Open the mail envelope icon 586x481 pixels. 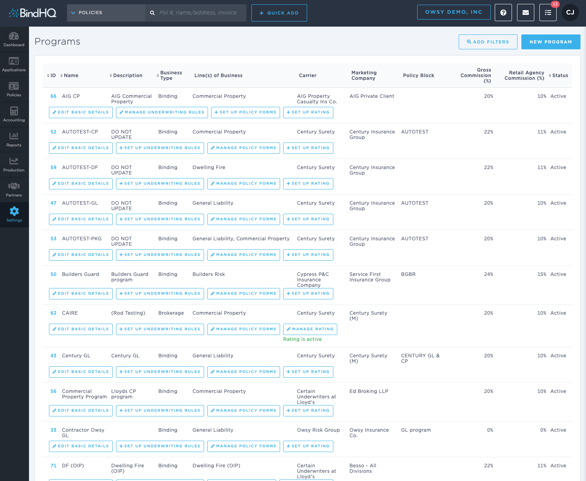tap(526, 13)
